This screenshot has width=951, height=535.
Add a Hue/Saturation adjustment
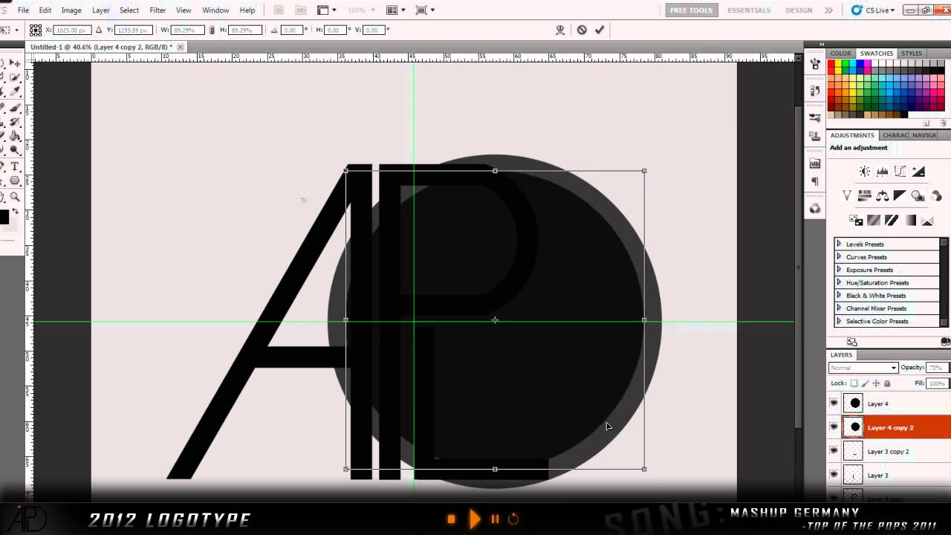[865, 196]
